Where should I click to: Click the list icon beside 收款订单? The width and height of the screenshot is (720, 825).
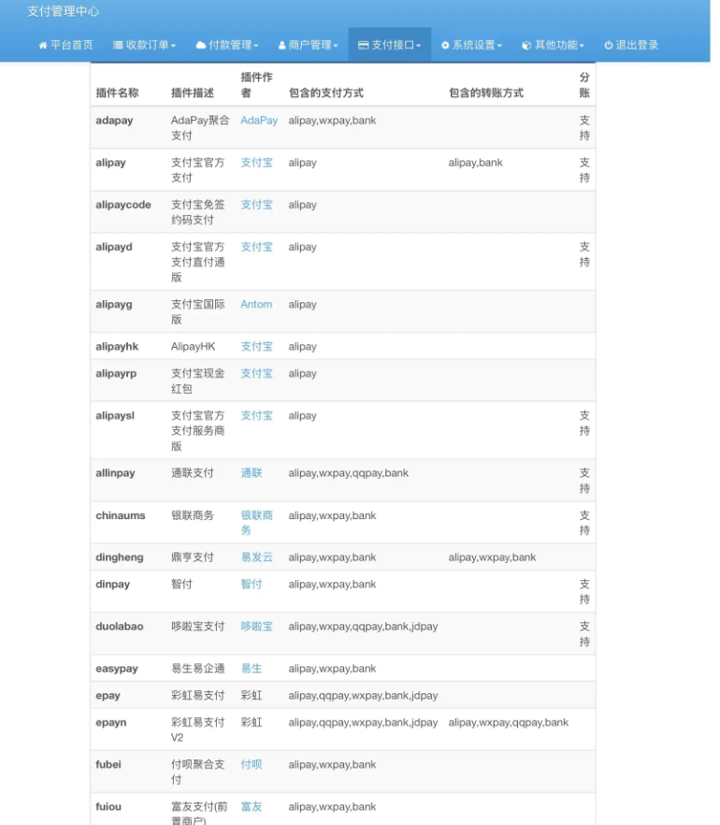pos(118,45)
